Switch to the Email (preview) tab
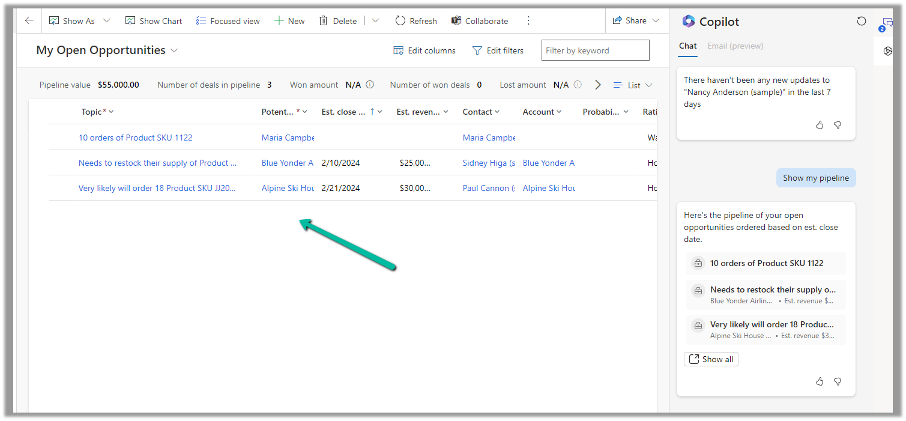Viewport: 906px width, 421px height. pyautogui.click(x=735, y=46)
